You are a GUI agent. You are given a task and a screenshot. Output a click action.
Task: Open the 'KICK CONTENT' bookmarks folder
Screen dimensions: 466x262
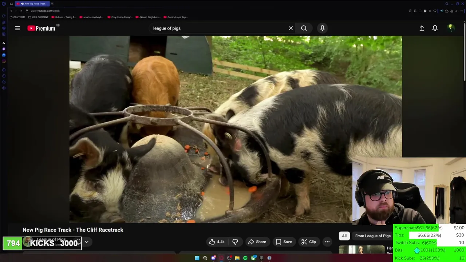tap(38, 17)
